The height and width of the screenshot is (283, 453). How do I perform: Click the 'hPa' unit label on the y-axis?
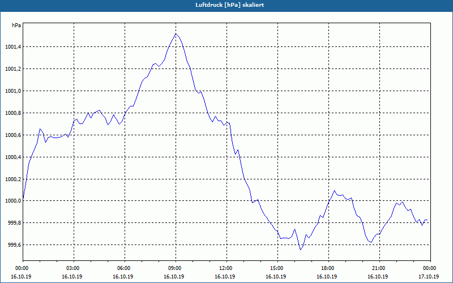click(16, 25)
